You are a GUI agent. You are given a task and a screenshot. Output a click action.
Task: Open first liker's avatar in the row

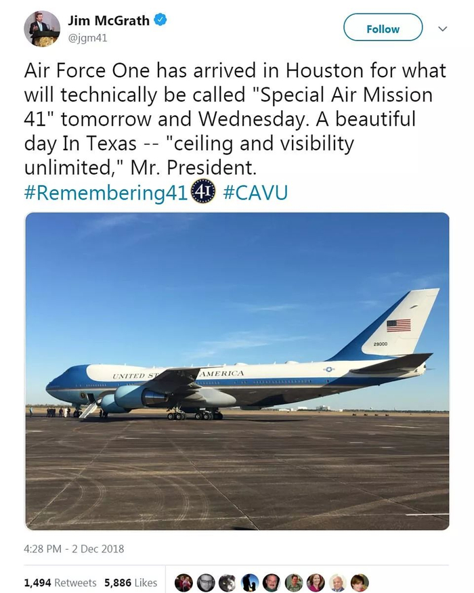pos(184,582)
